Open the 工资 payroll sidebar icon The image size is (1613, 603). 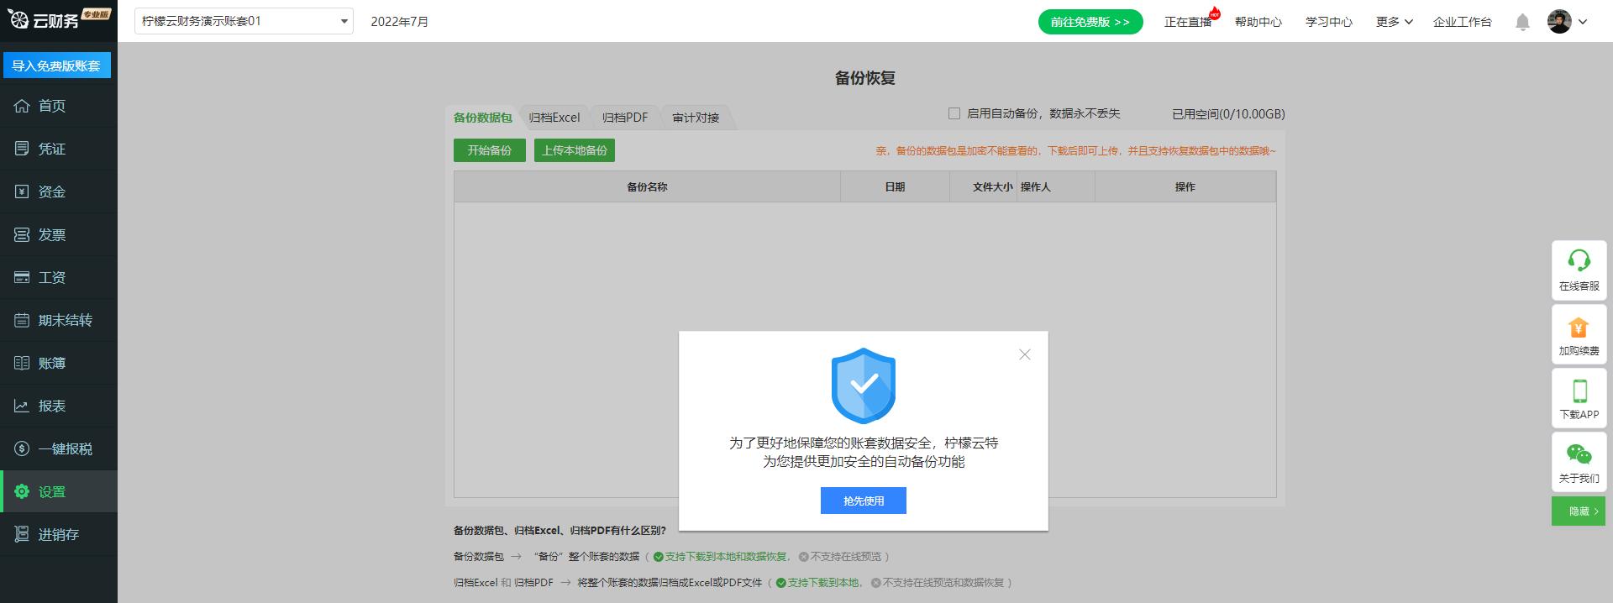click(x=22, y=277)
